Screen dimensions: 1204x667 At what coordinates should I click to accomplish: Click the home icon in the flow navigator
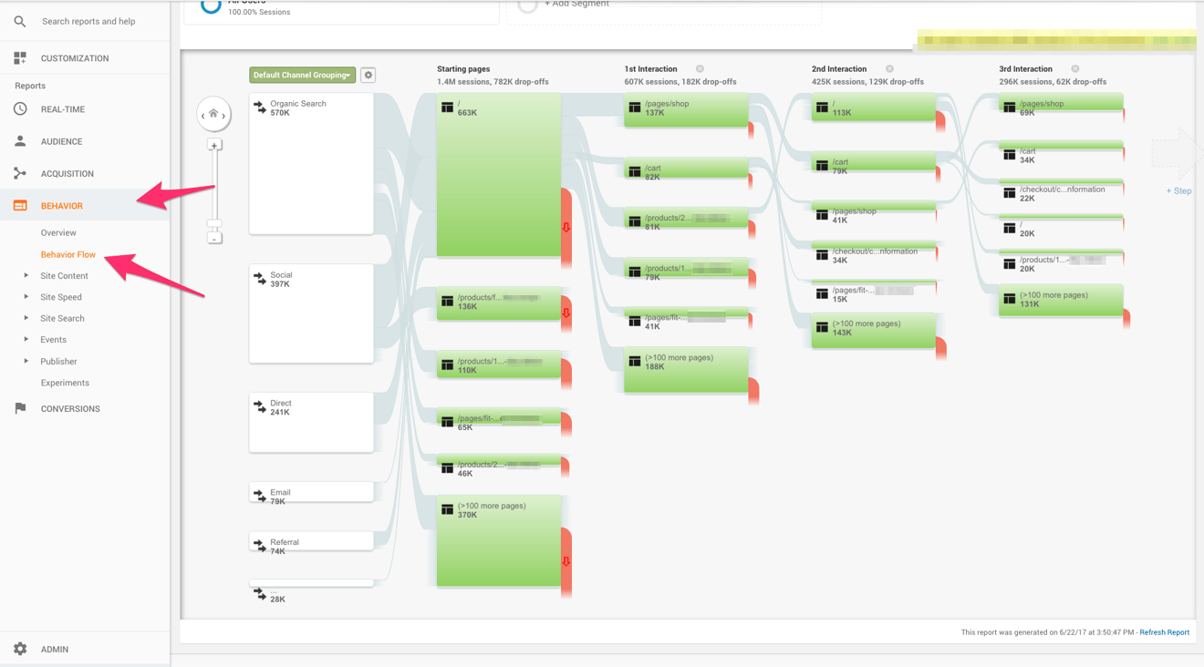[x=213, y=114]
